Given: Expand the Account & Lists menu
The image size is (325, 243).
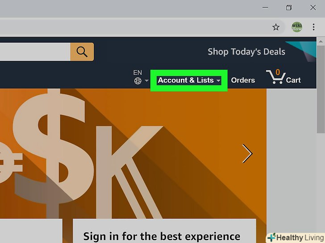Looking at the screenshot, I should (x=189, y=81).
